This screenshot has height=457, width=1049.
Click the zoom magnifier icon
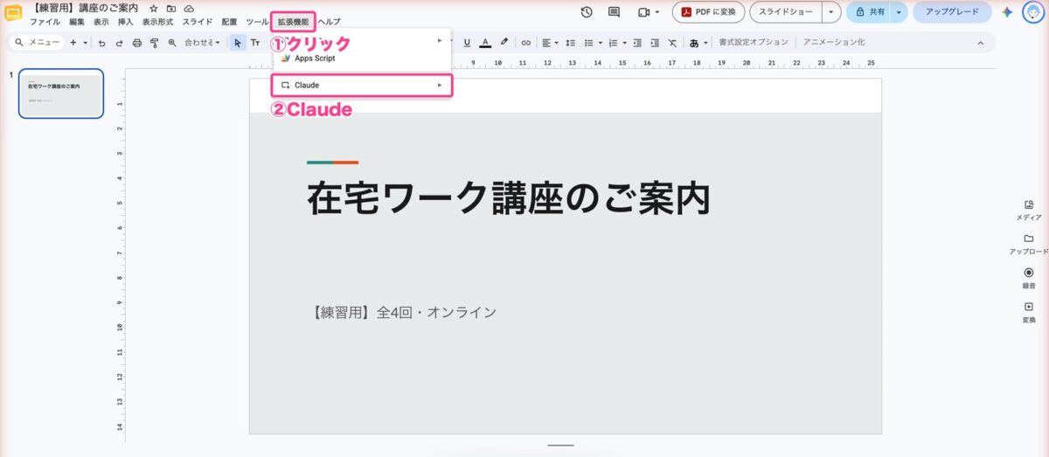[171, 42]
